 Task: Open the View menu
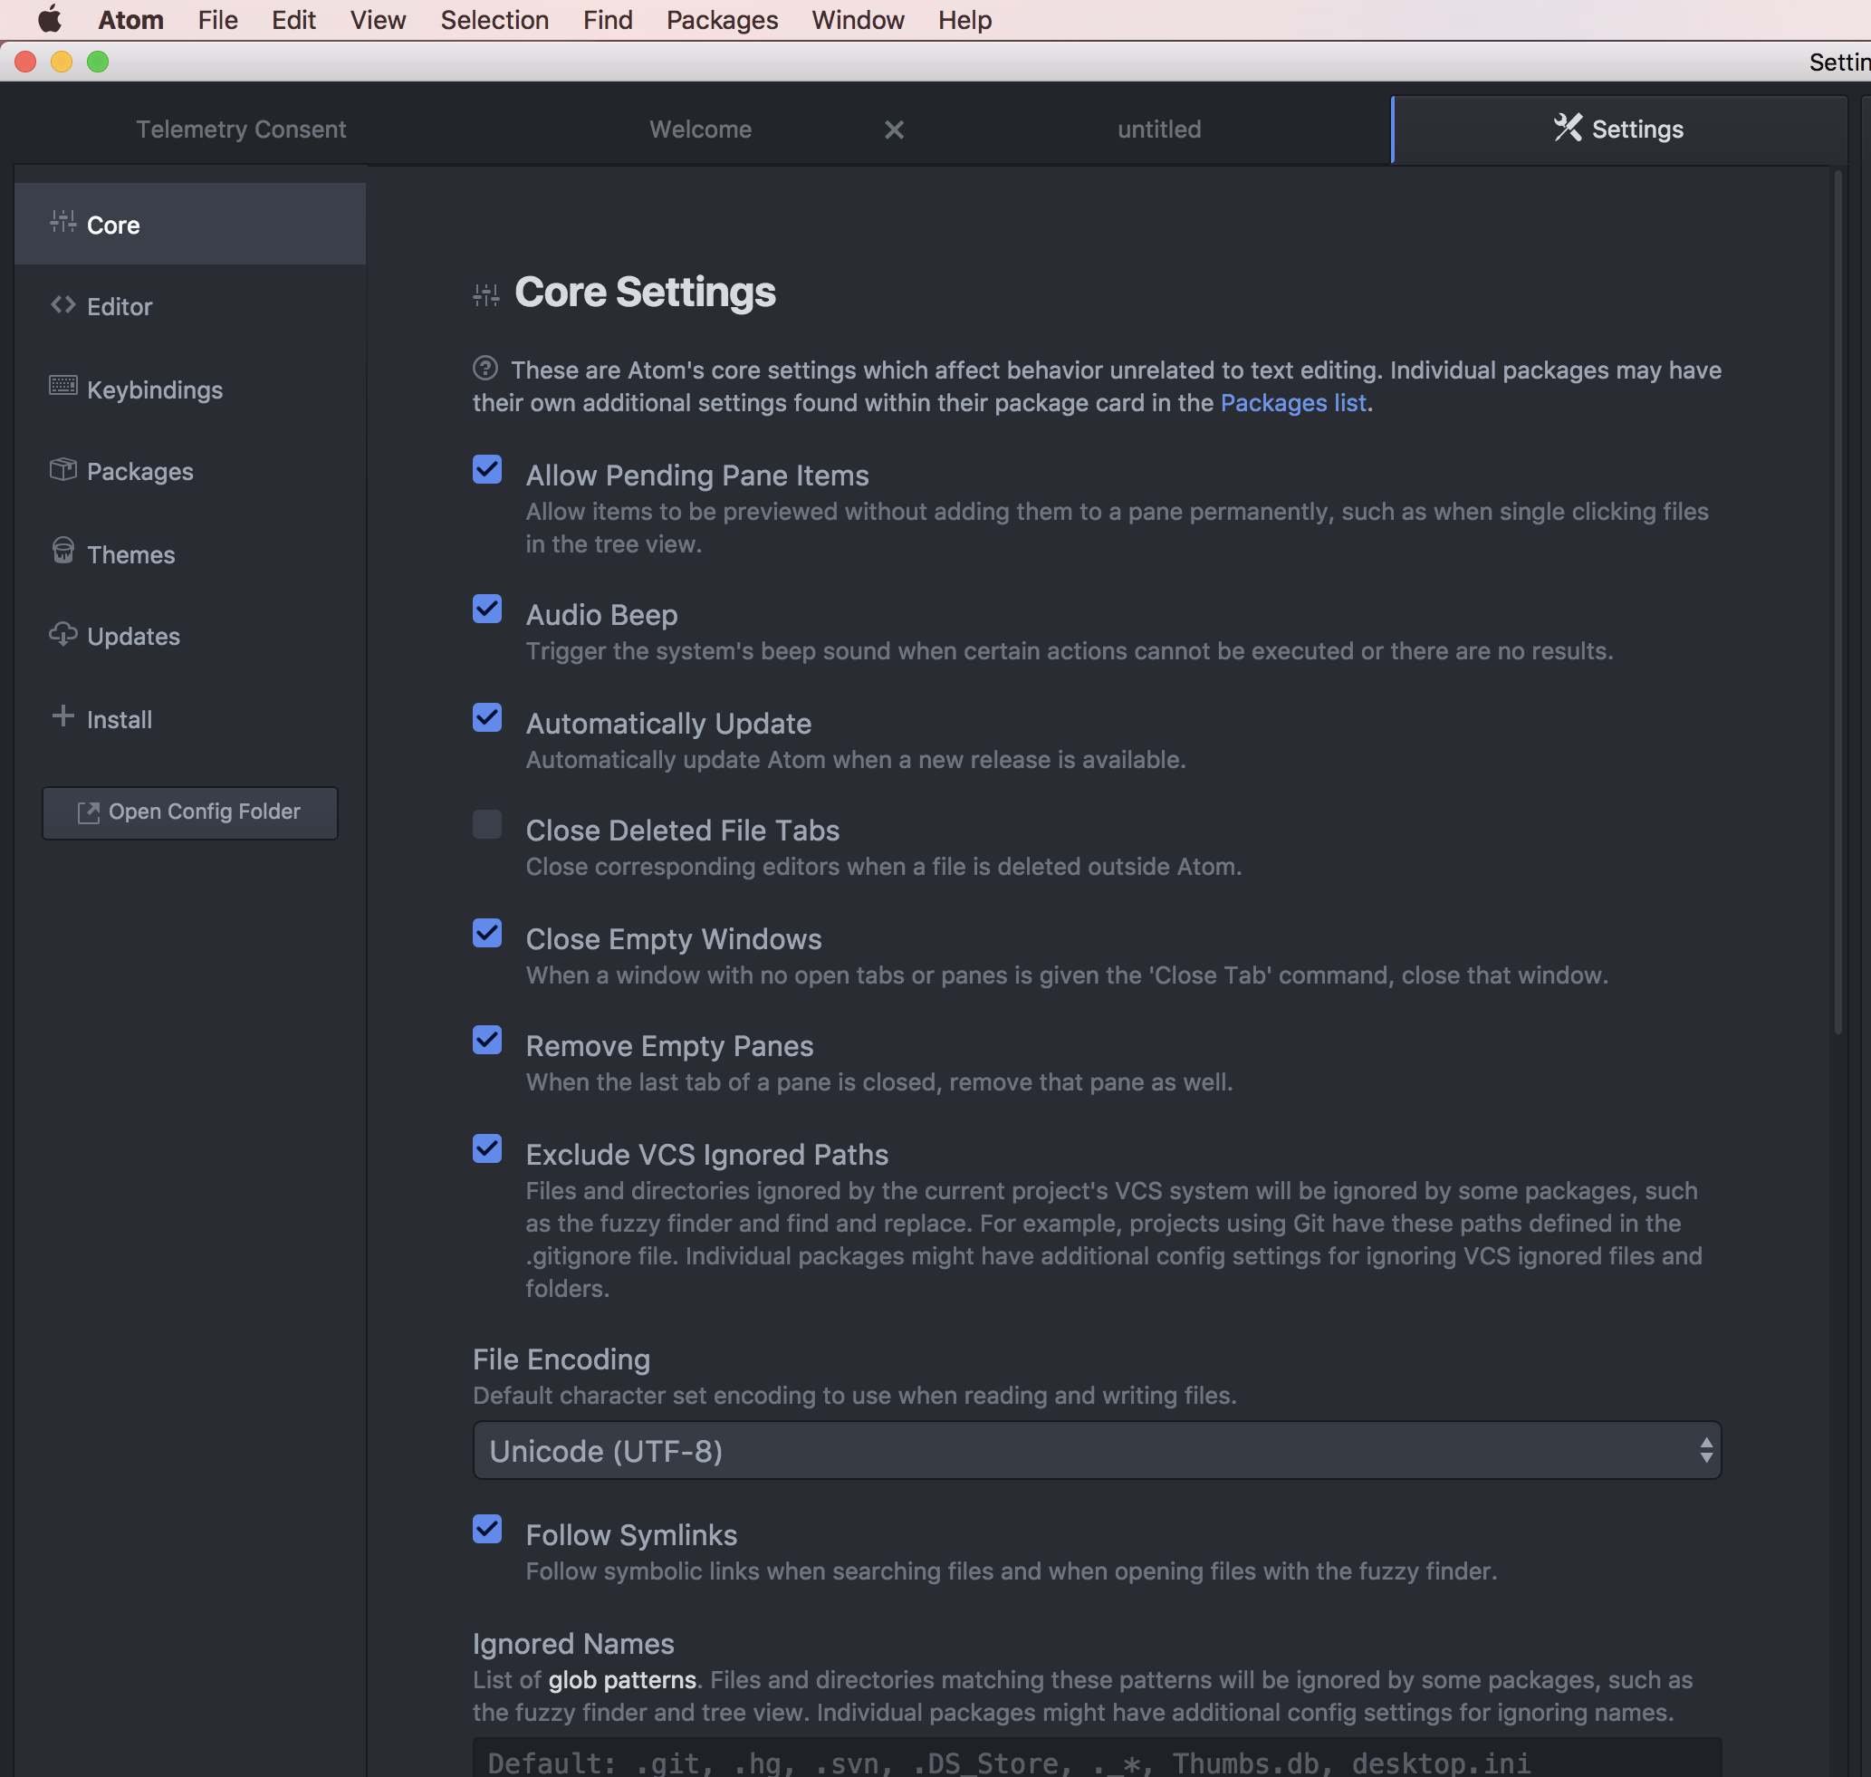coord(378,20)
